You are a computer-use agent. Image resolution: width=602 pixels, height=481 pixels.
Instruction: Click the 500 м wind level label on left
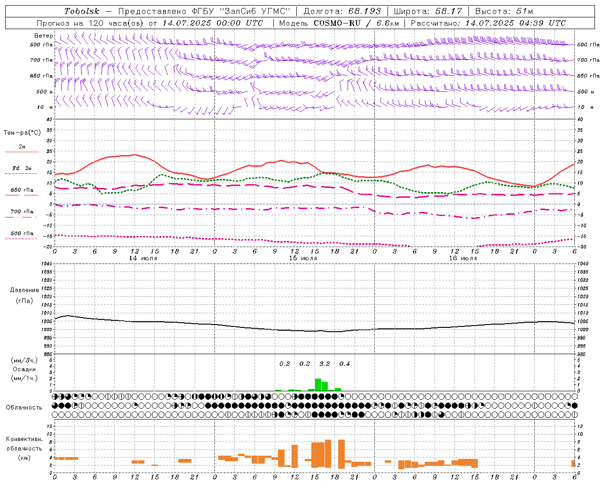point(45,92)
